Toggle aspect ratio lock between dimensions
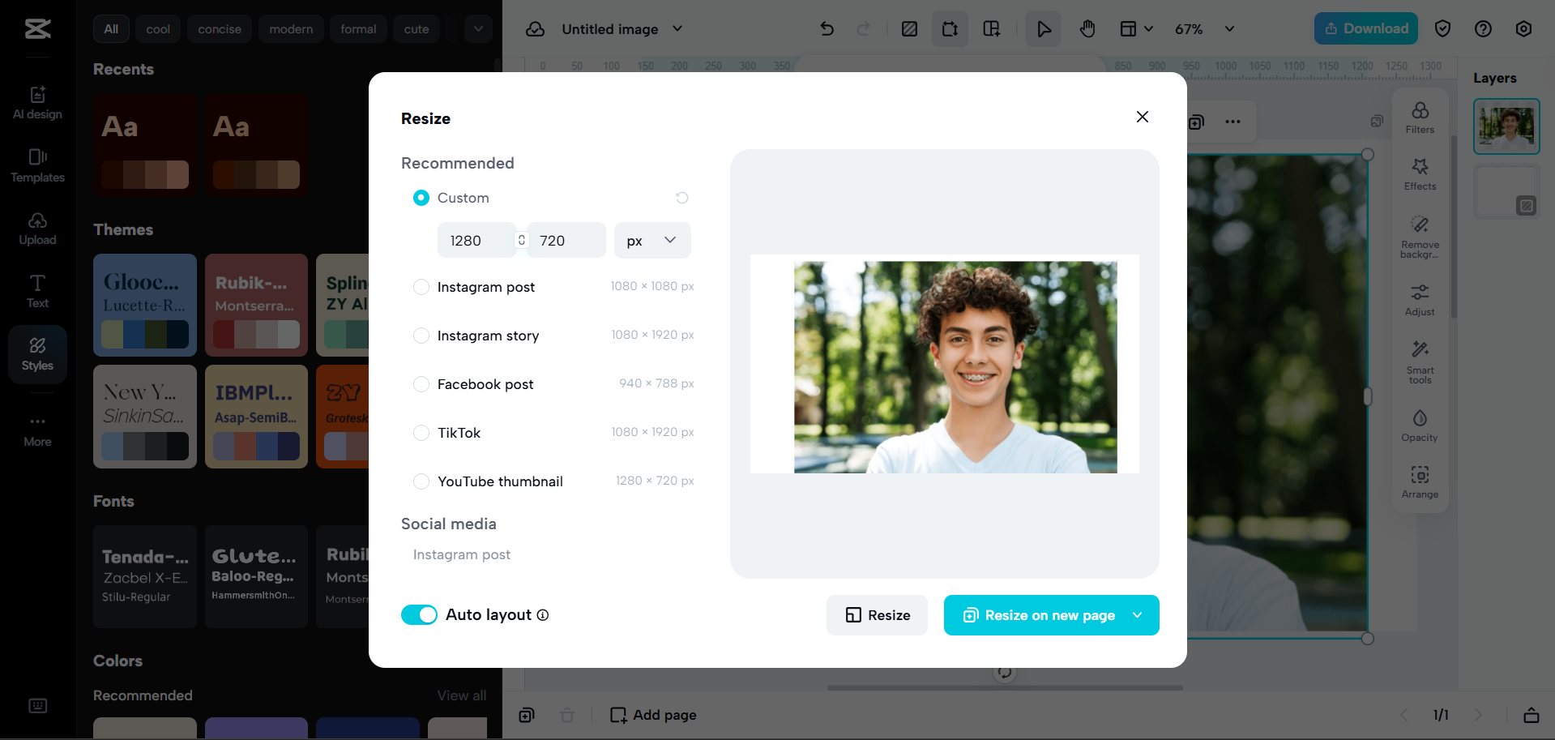Screen dimensions: 1555x740 pyautogui.click(x=522, y=240)
